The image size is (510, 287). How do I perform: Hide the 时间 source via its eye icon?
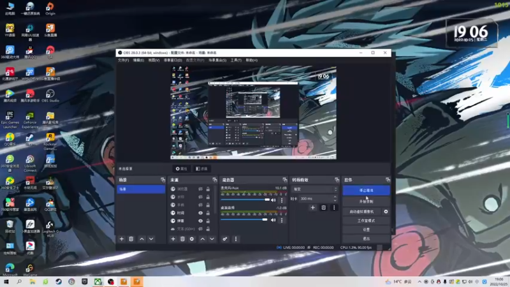[200, 213]
